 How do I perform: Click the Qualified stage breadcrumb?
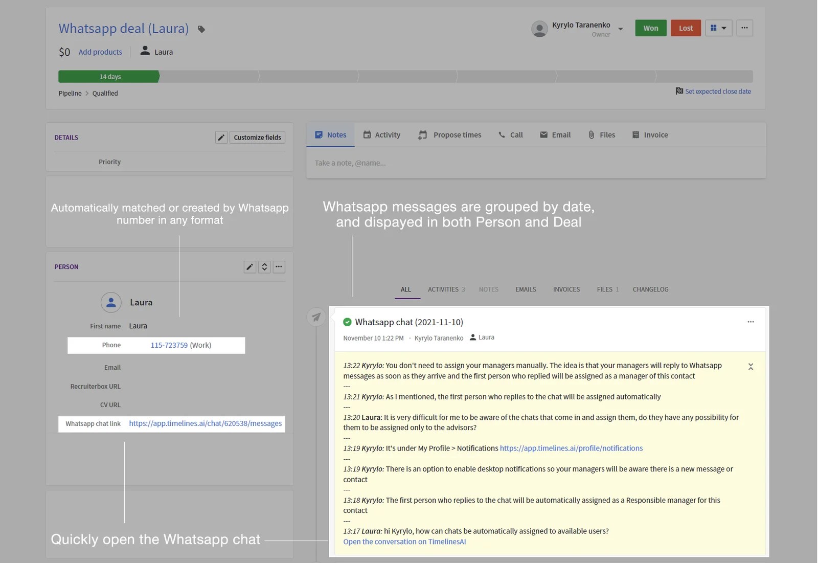coord(105,93)
